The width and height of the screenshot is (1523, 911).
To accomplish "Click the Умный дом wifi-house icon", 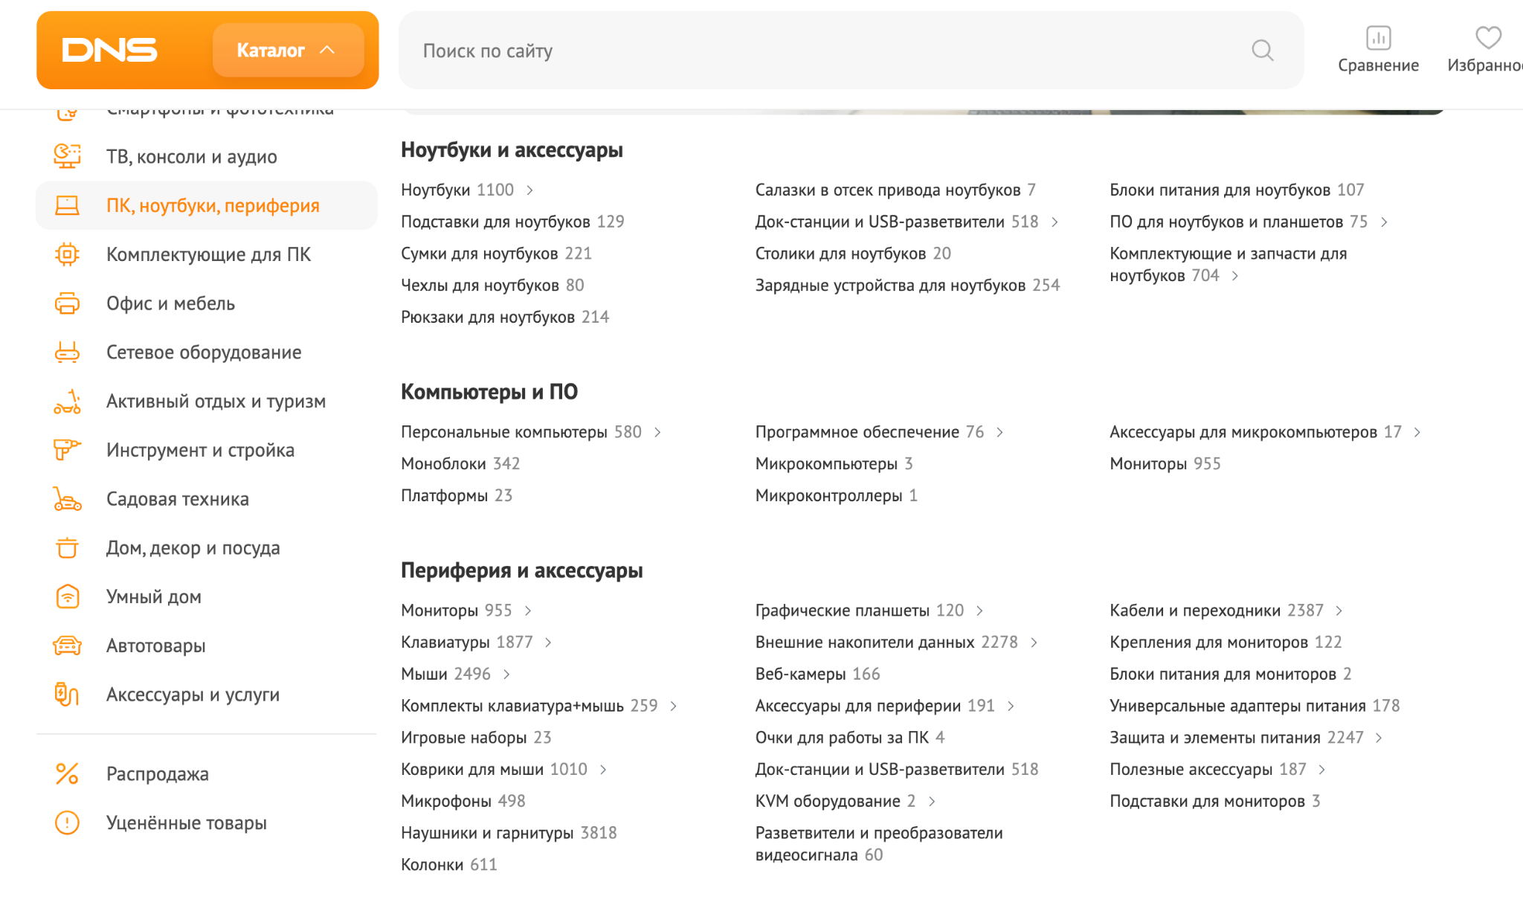I will pos(67,596).
